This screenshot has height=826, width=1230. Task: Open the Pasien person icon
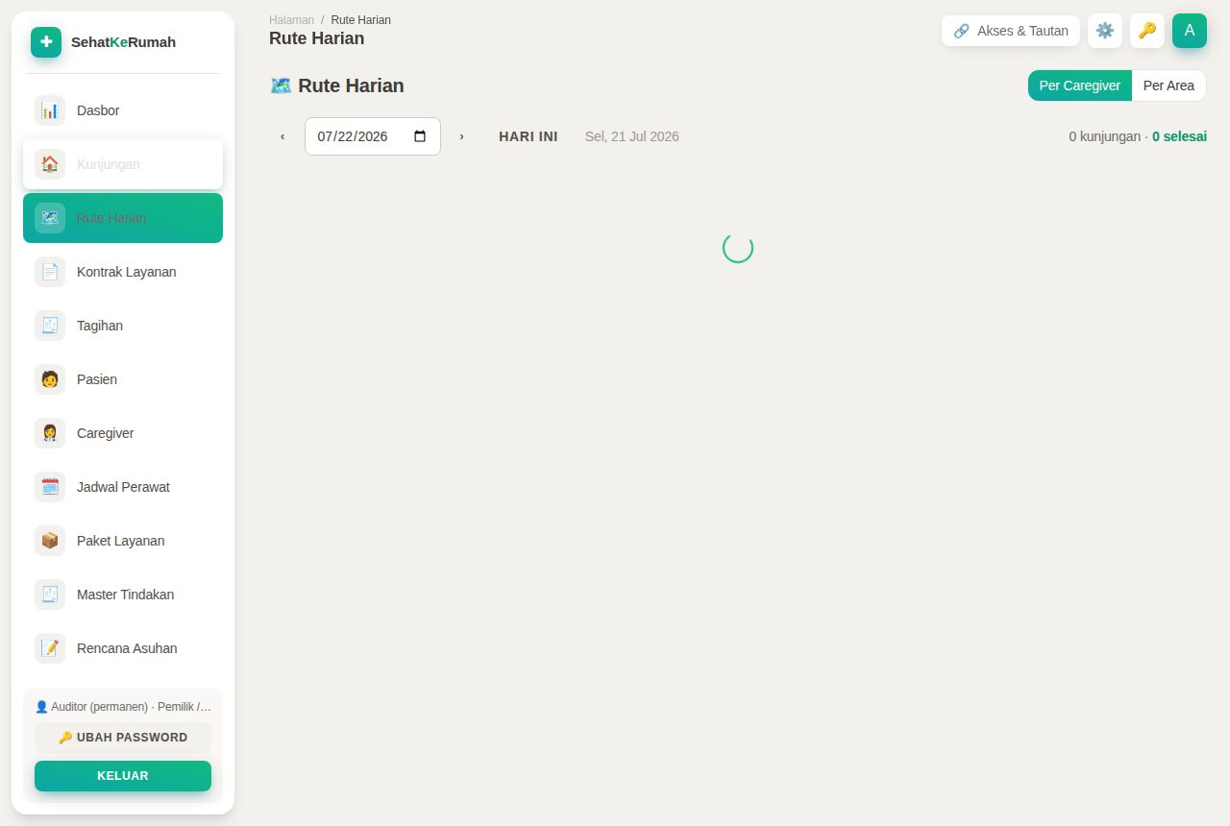click(50, 379)
